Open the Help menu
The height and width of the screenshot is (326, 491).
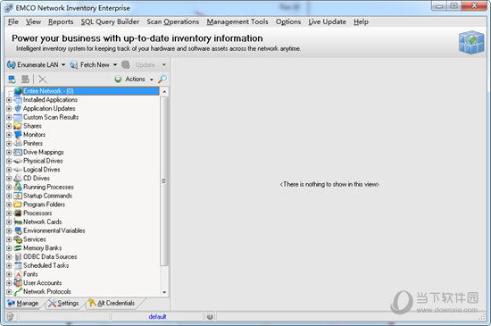[x=361, y=21]
